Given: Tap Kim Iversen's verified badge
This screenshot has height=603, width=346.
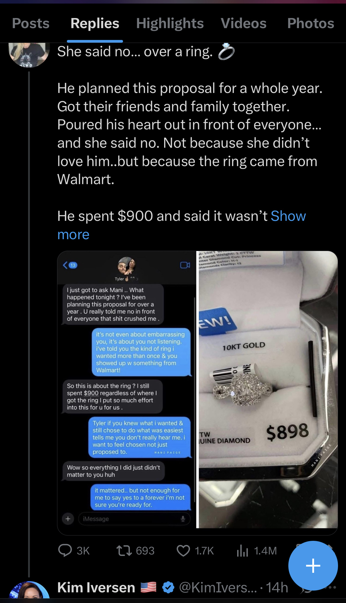Looking at the screenshot, I should (x=168, y=587).
